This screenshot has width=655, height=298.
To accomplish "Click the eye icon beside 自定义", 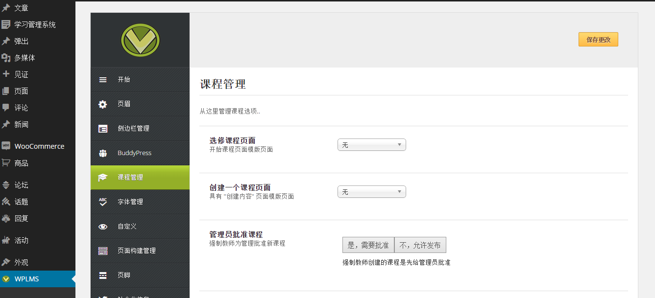I will point(103,227).
